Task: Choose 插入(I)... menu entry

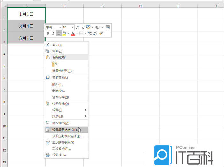Action: tap(67, 84)
